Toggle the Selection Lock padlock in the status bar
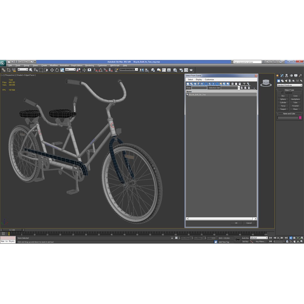 coord(172,238)
